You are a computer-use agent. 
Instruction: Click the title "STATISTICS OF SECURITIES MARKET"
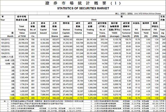tap(83, 8)
